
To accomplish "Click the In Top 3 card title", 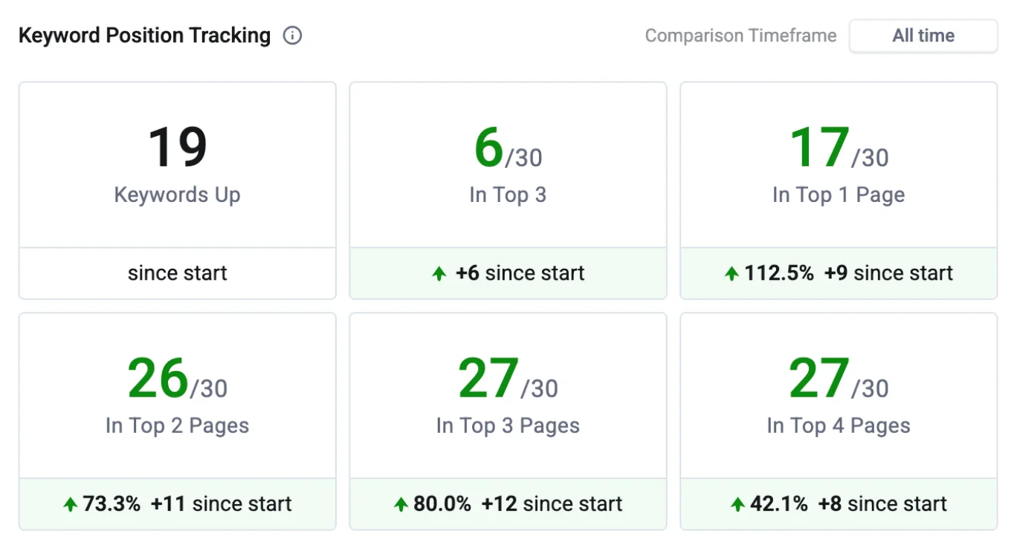I will click(508, 195).
